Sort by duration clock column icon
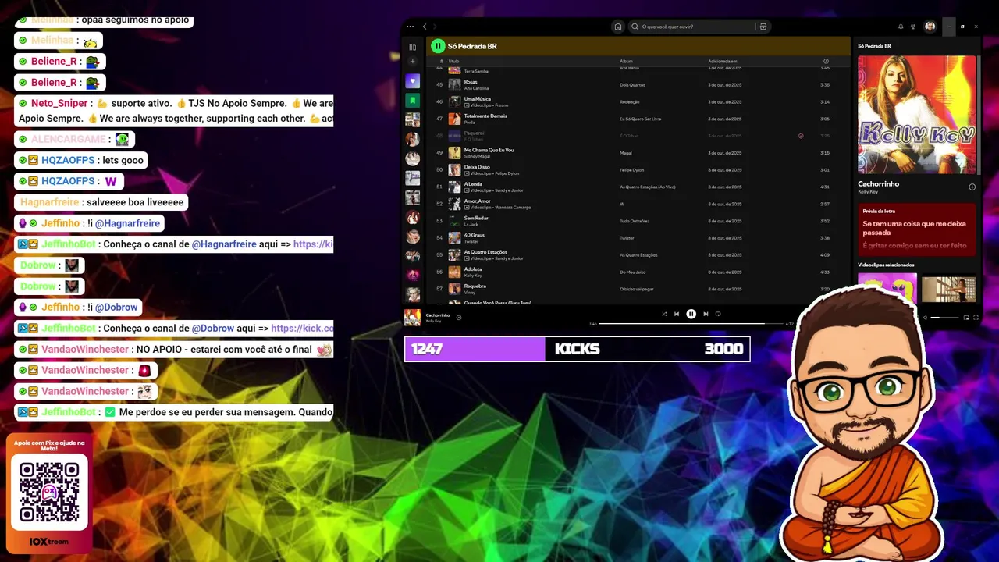The width and height of the screenshot is (999, 562). coord(826,61)
